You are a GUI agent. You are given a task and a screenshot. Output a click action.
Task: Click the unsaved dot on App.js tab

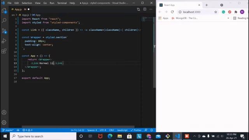pyautogui.click(x=28, y=9)
